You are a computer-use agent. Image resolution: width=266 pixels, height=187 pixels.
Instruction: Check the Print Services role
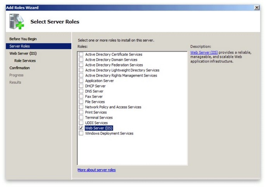point(81,112)
